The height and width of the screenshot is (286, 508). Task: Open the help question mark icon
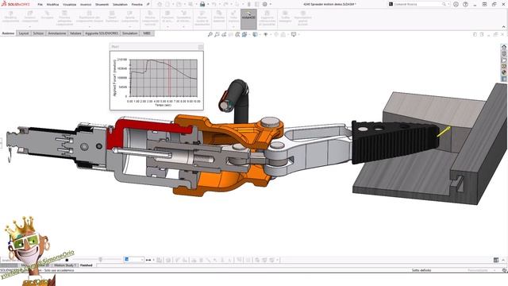pyautogui.click(x=466, y=4)
